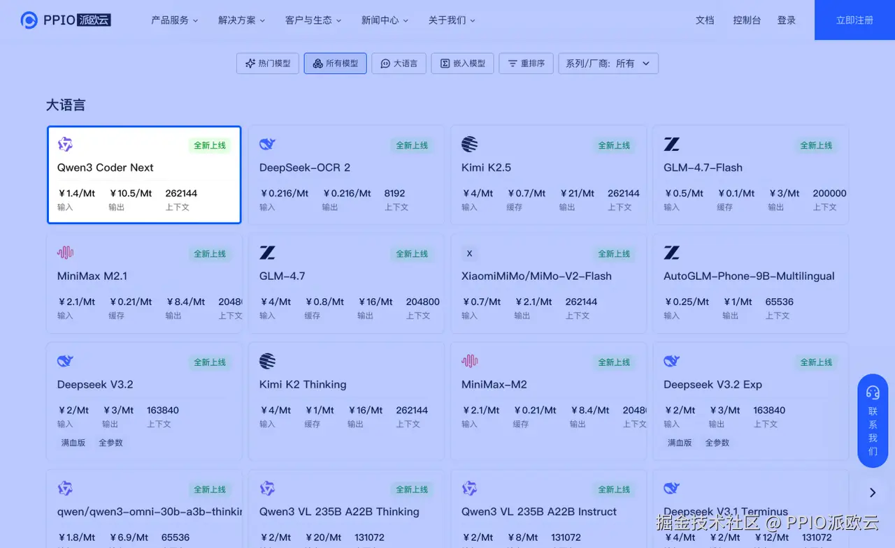
Task: Click the Qwen logo on qwen3-omni-30b-a3b-thinking card
Action: coord(65,488)
